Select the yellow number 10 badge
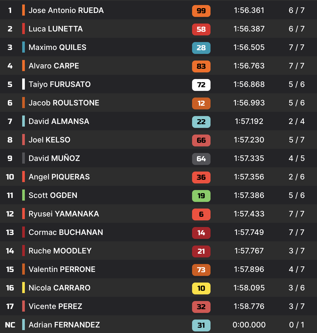 coord(201,288)
